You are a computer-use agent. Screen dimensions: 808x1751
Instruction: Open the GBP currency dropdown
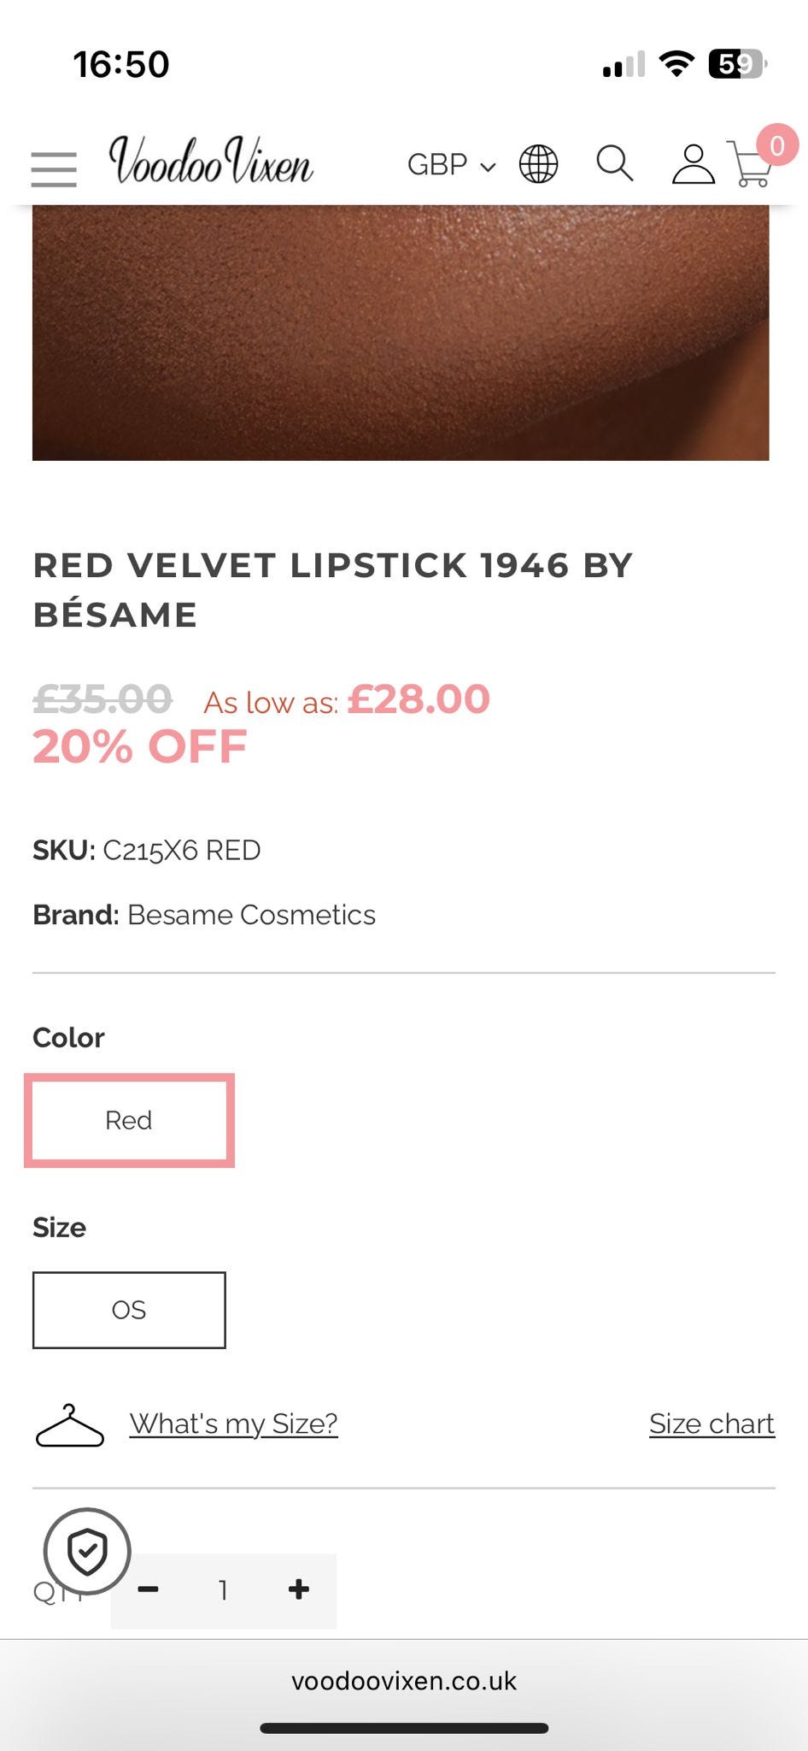point(451,164)
